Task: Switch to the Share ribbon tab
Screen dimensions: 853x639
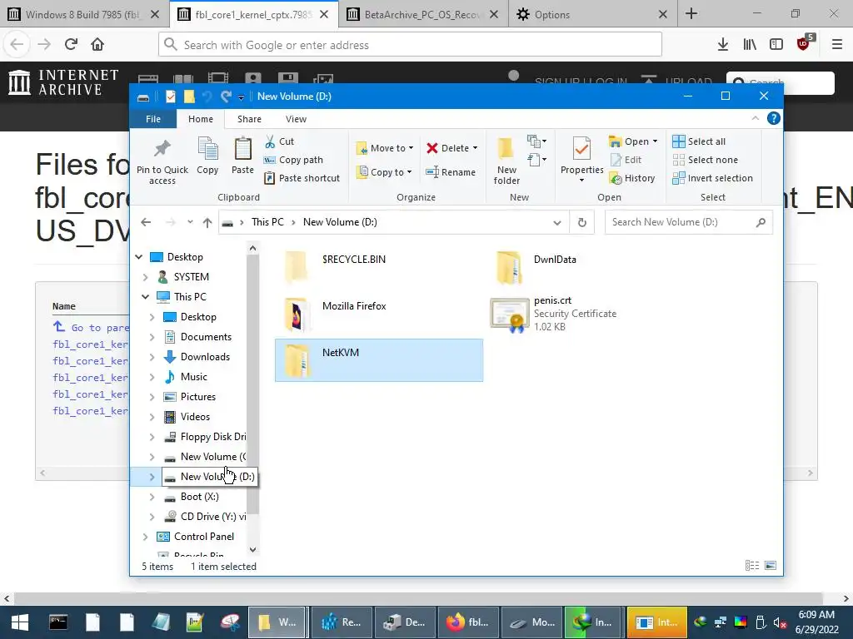Action: tap(249, 119)
